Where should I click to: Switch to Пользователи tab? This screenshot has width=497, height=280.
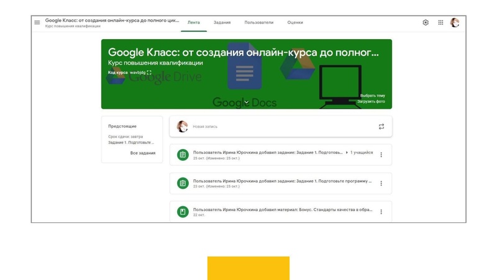point(258,22)
